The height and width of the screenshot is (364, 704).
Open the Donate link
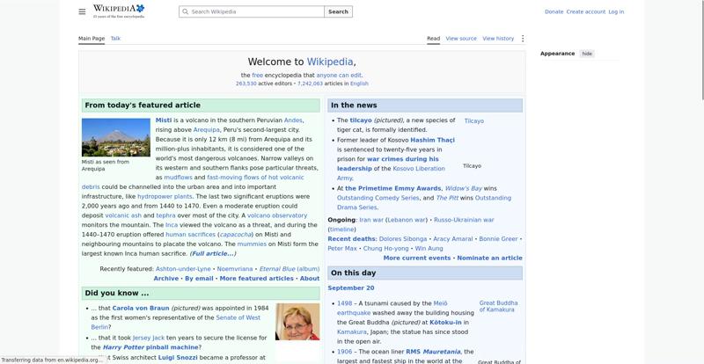coord(554,11)
